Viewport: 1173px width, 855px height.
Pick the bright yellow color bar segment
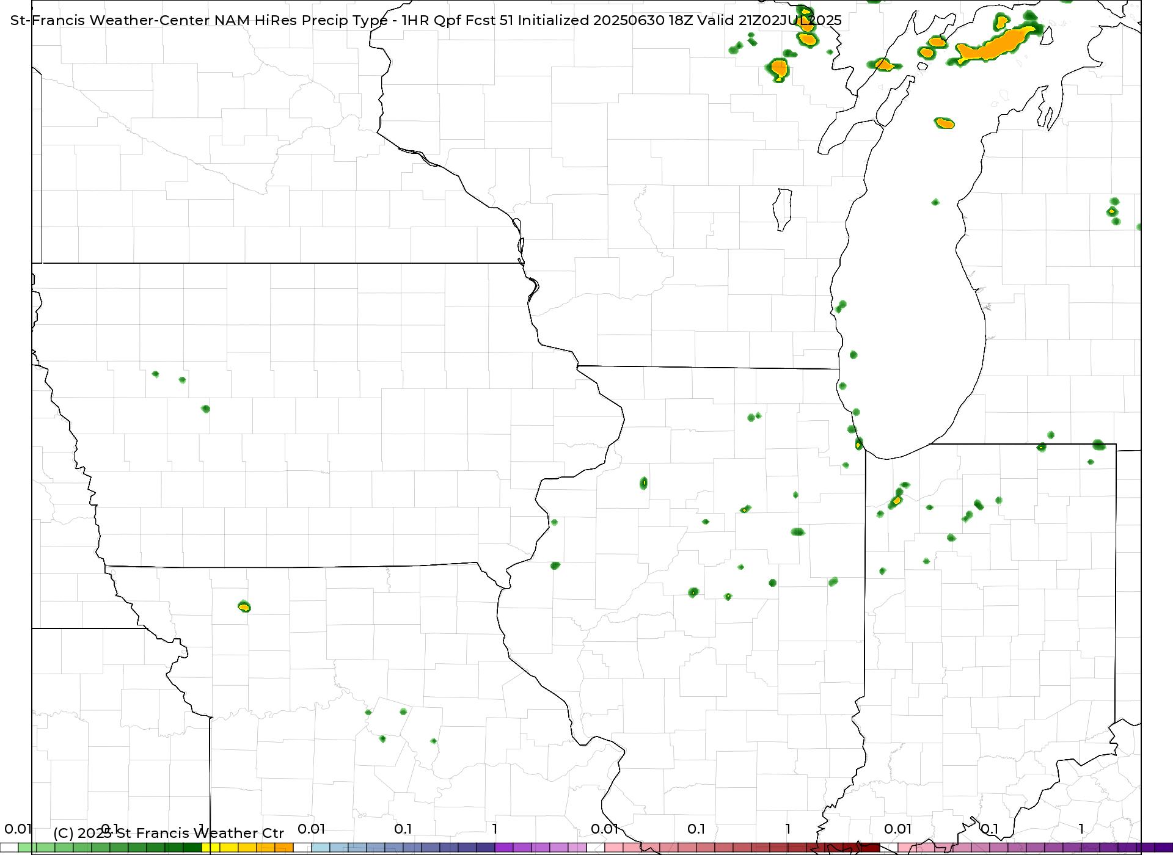tap(211, 848)
